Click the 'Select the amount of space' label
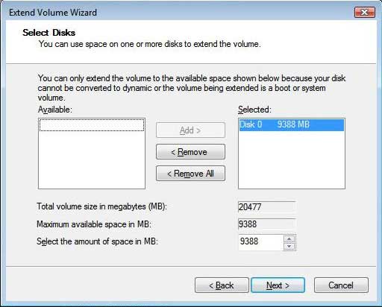382x307 pixels. pyautogui.click(x=97, y=241)
